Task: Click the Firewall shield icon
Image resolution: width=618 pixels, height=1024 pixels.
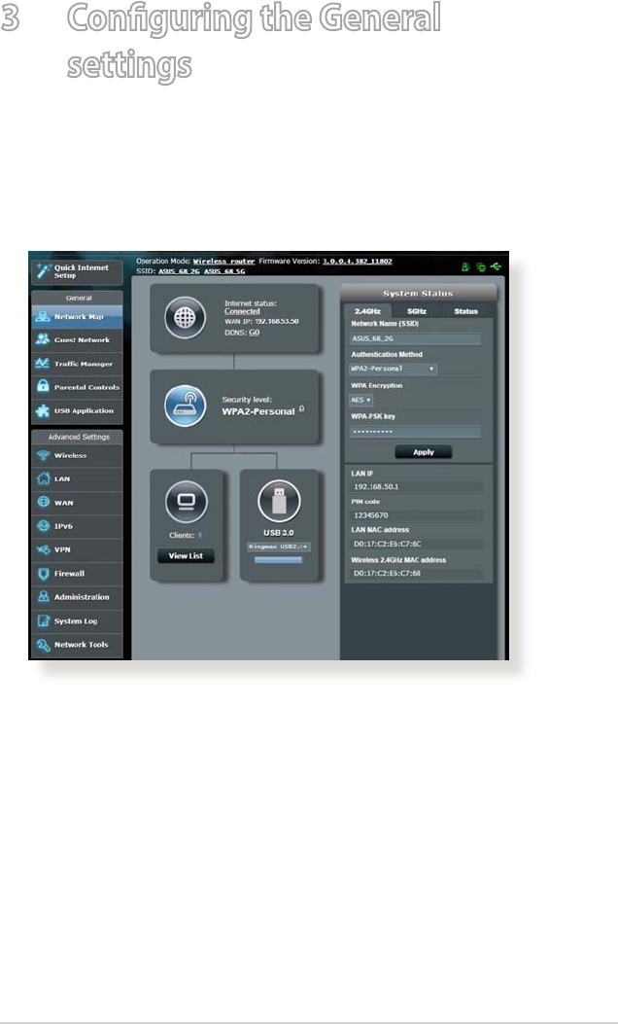Action: click(x=43, y=574)
